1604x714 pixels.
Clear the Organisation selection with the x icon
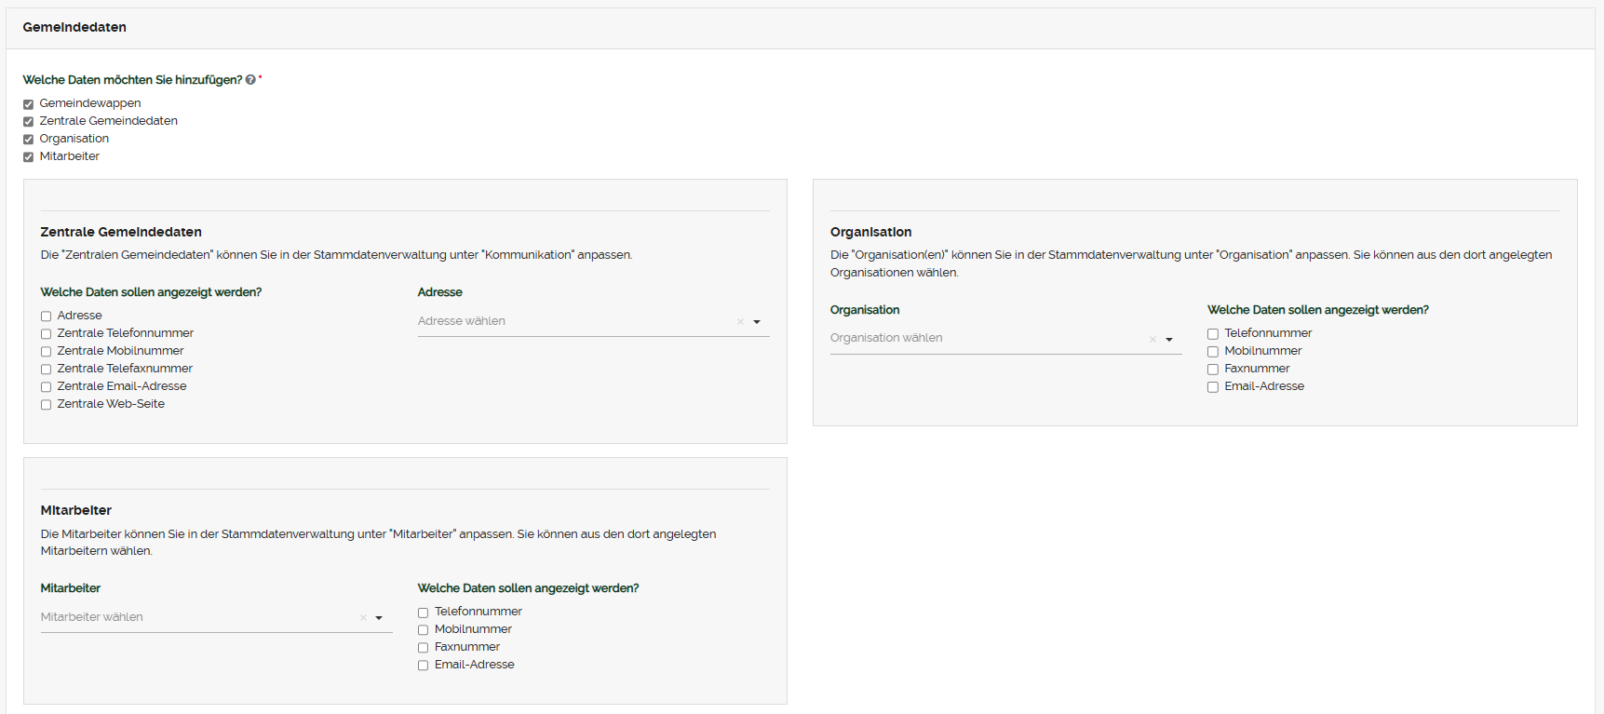(1152, 339)
